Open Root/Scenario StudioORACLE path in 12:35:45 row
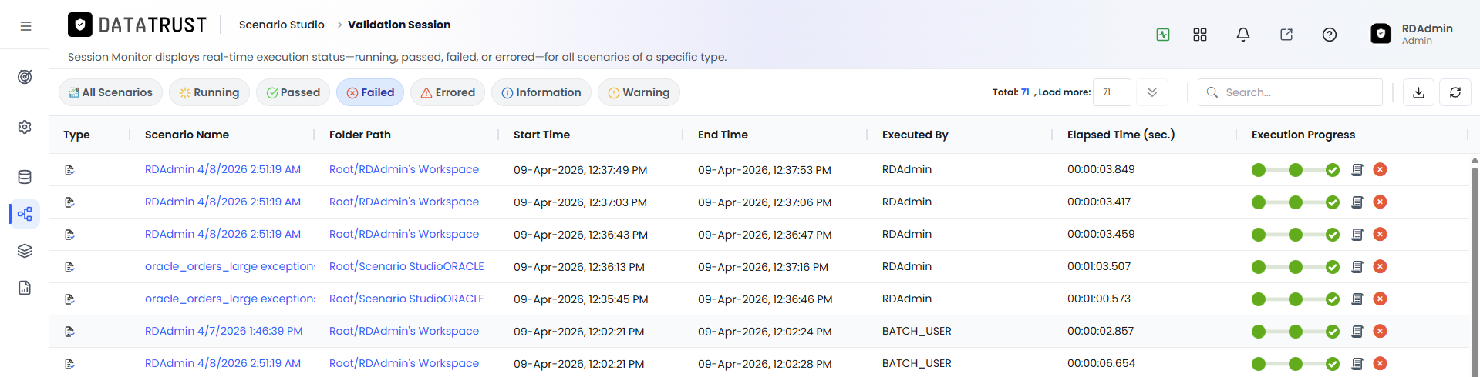This screenshot has height=377, width=1480. click(x=406, y=299)
